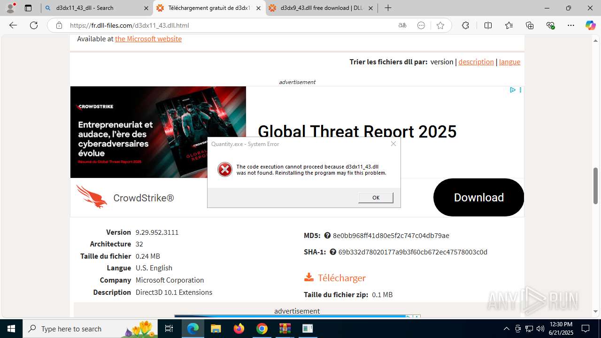
Task: Open Microsoft Edge from the taskbar
Action: point(193,329)
